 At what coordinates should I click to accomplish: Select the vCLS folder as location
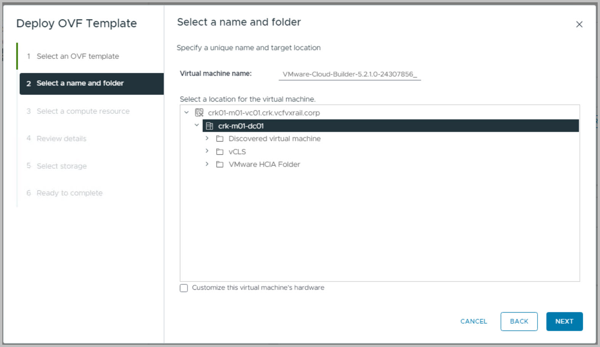pyautogui.click(x=237, y=152)
